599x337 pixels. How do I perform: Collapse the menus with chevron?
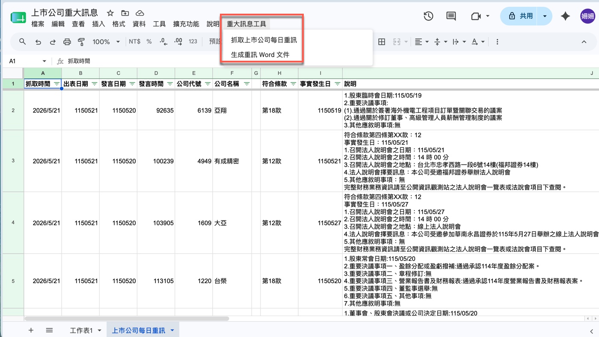tap(584, 41)
